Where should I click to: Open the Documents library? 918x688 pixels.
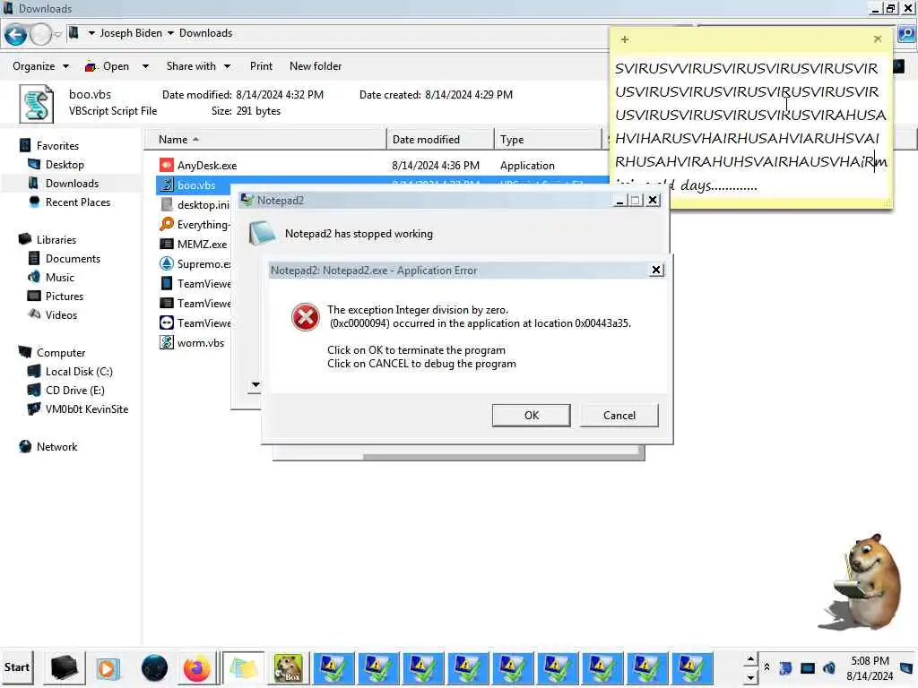pyautogui.click(x=73, y=259)
